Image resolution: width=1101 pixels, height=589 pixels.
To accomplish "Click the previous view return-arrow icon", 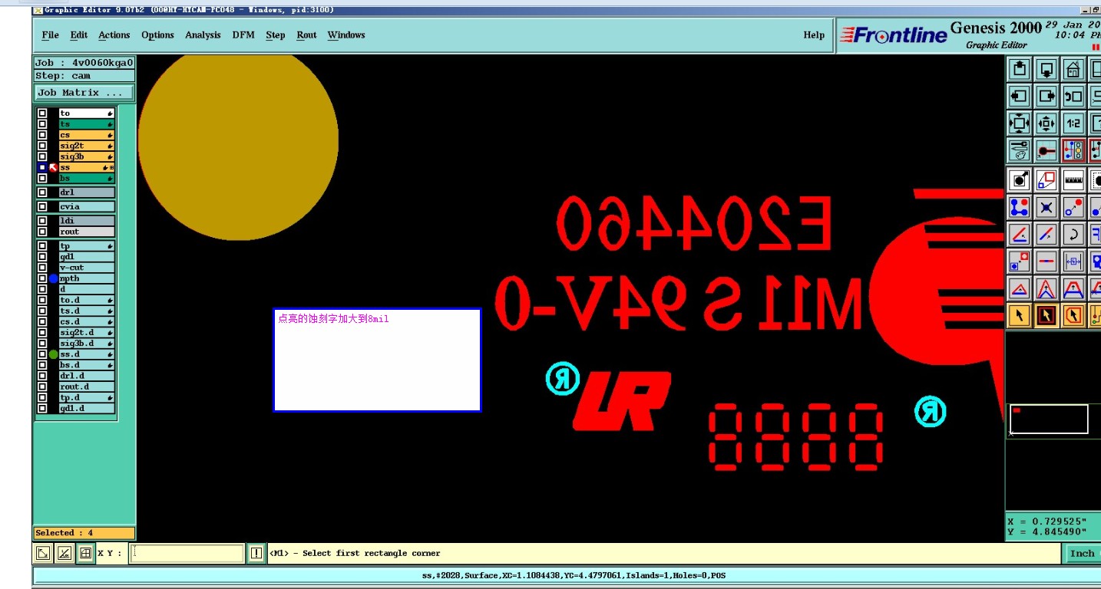I will [1073, 97].
